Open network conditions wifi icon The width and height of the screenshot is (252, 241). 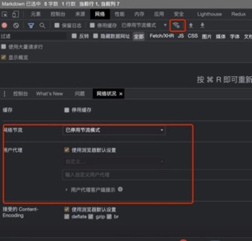[176, 25]
